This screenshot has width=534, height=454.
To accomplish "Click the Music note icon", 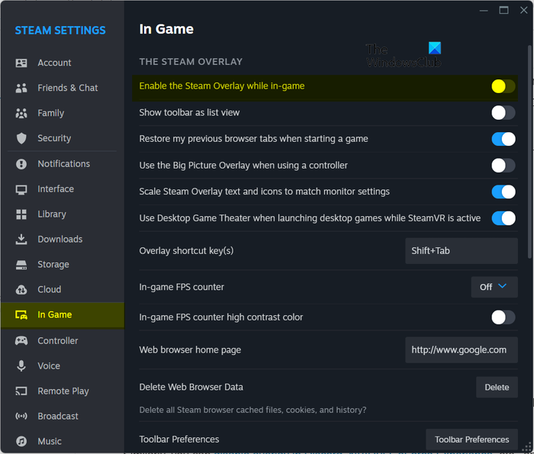I will [21, 442].
